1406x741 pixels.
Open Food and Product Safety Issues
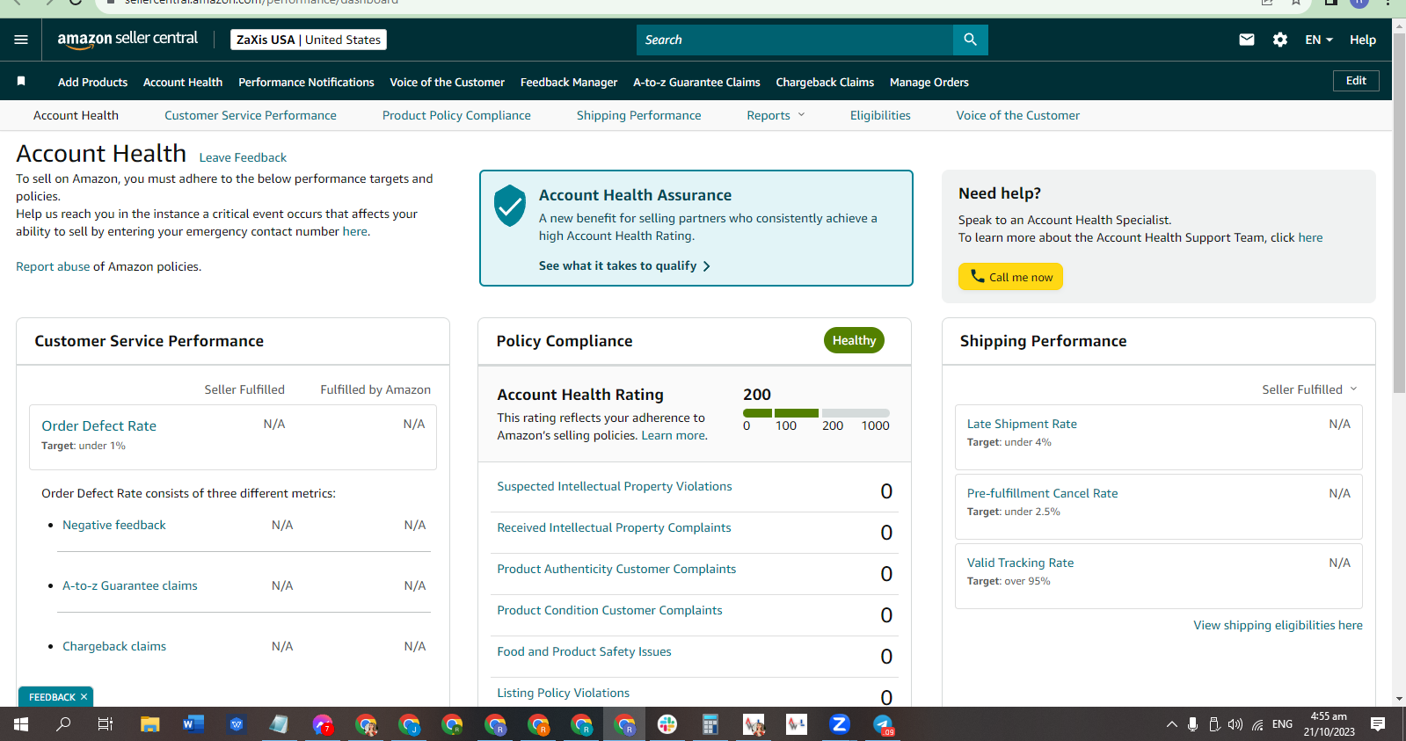584,651
